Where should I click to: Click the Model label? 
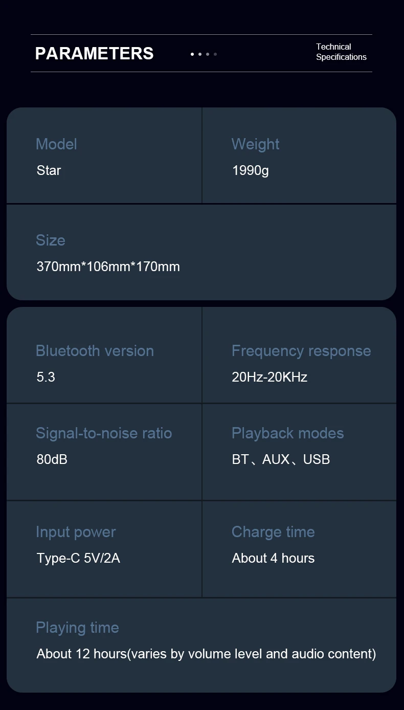(x=56, y=144)
